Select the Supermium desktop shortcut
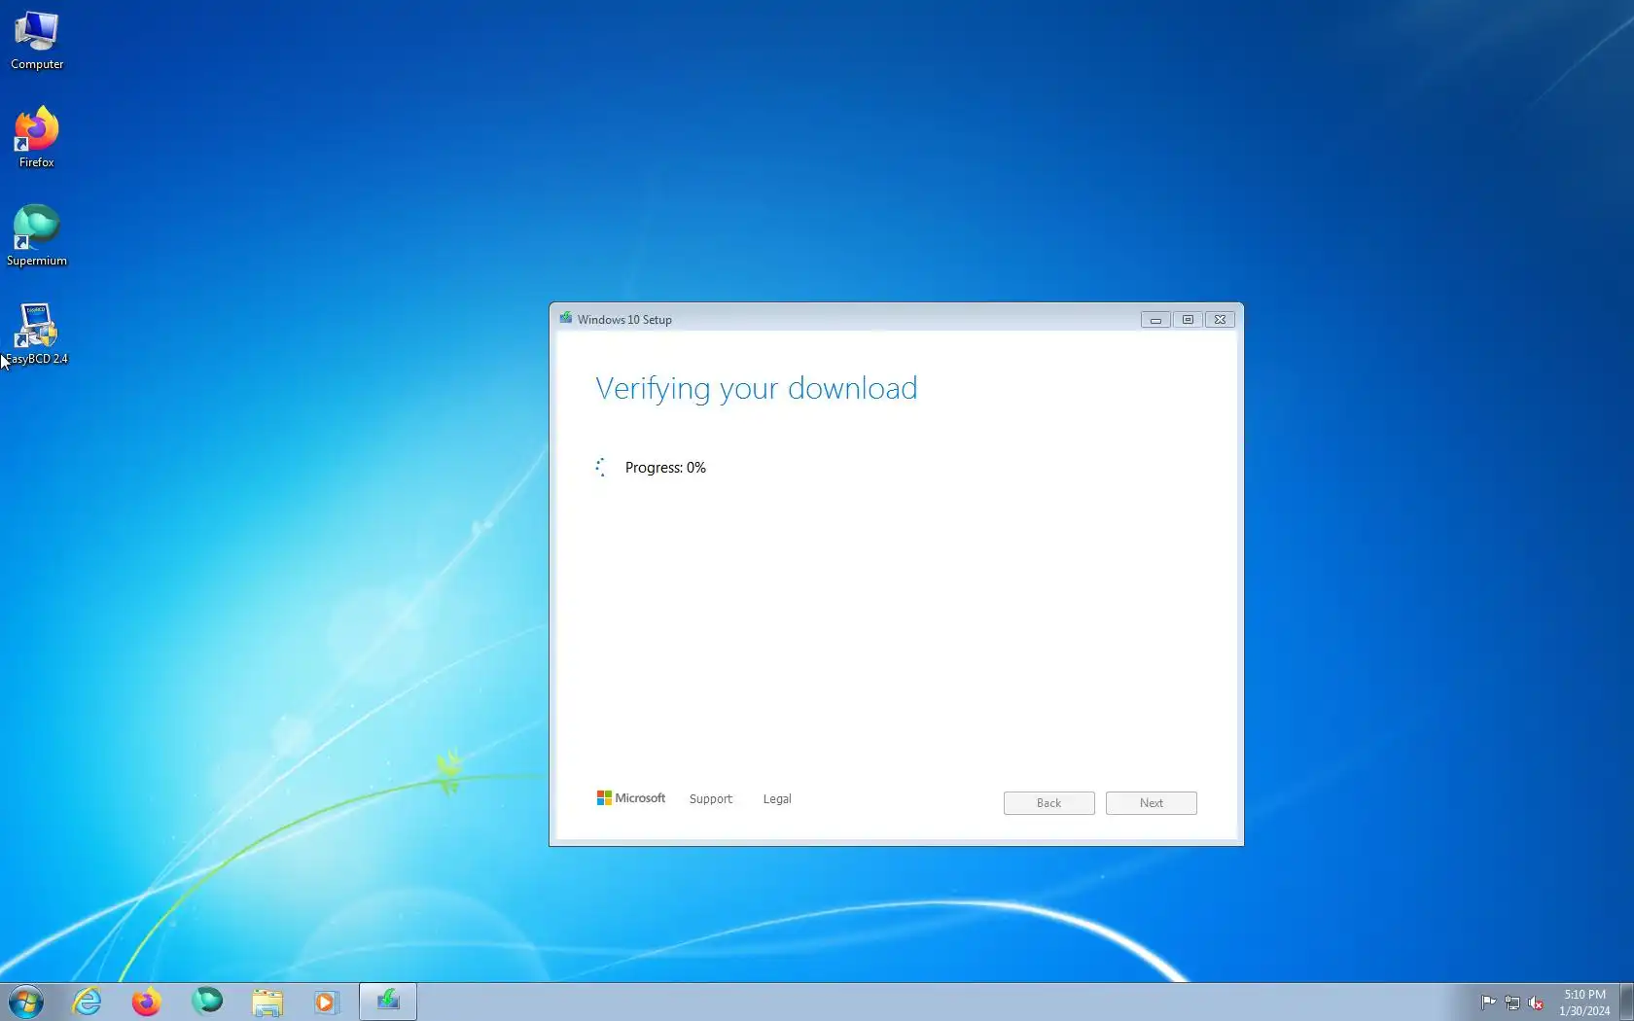Image resolution: width=1634 pixels, height=1021 pixels. click(x=37, y=235)
